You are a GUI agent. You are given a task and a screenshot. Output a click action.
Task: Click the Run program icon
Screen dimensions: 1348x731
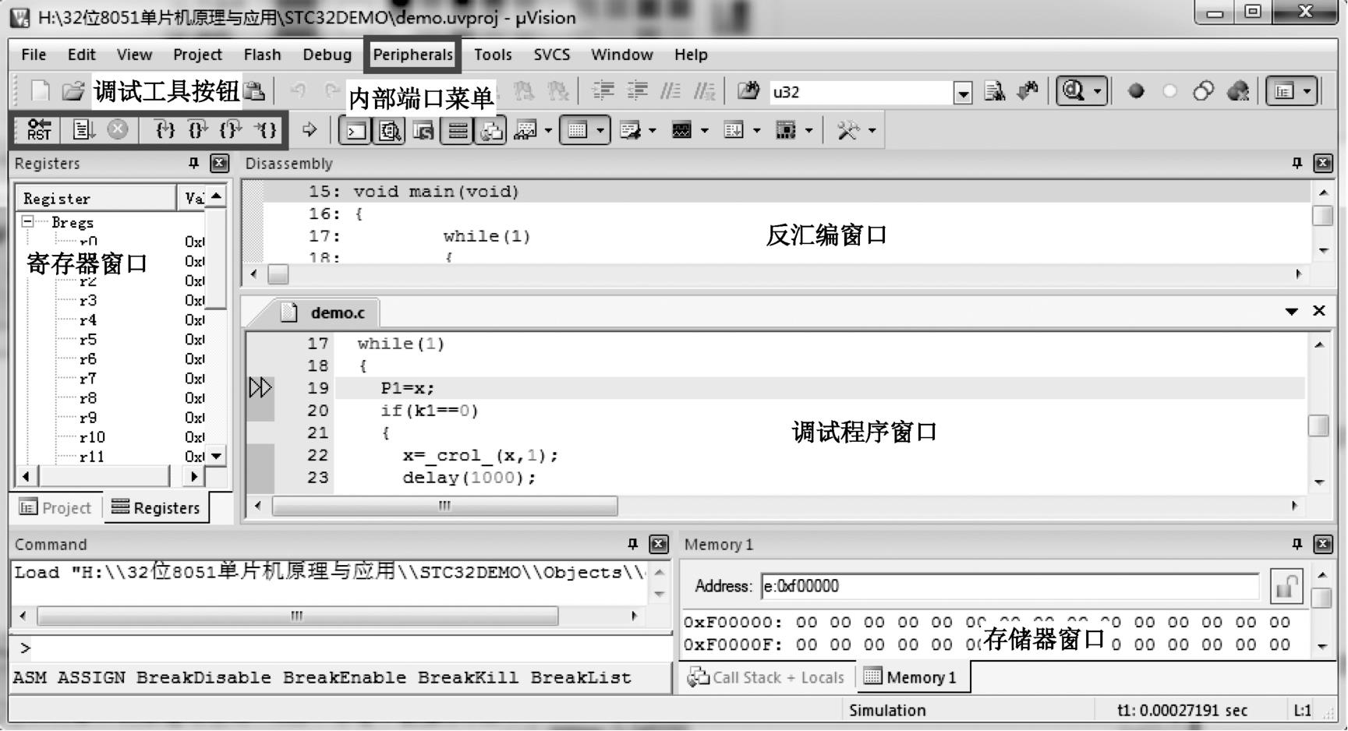[83, 130]
